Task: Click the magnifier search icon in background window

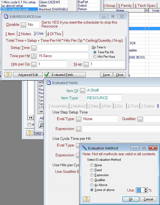Action: click(x=41, y=125)
